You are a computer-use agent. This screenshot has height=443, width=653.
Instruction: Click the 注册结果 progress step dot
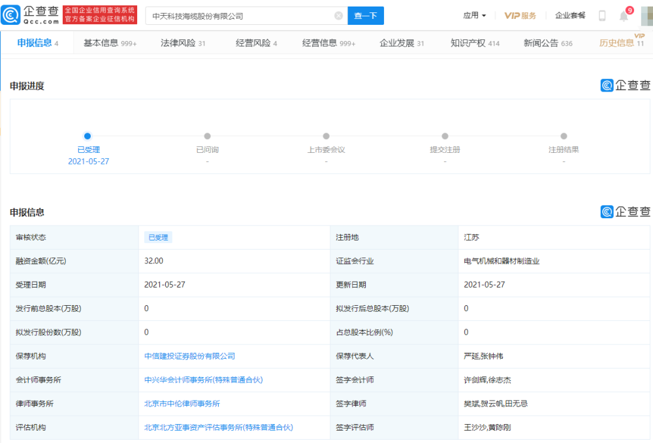(x=564, y=136)
